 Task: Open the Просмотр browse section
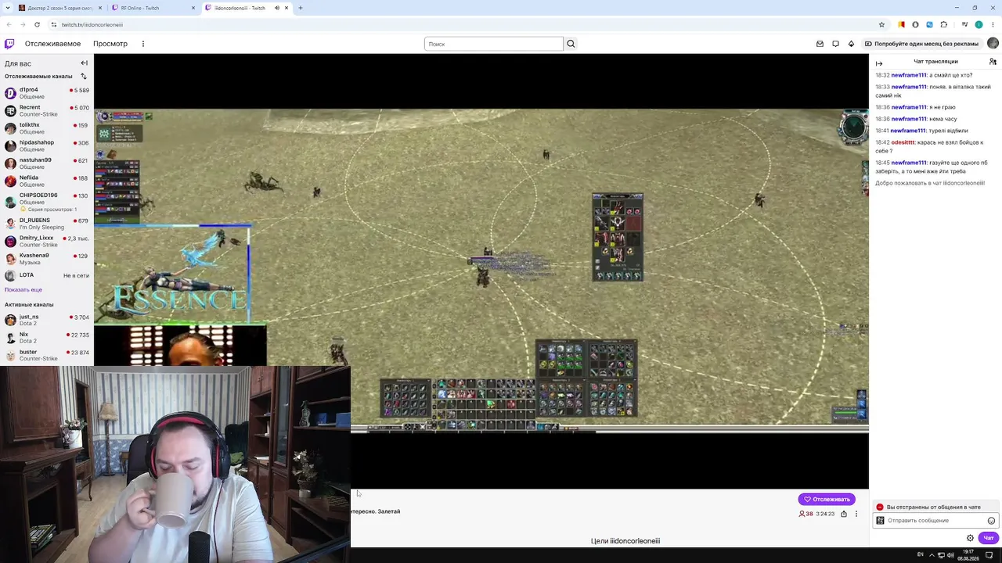coord(110,44)
